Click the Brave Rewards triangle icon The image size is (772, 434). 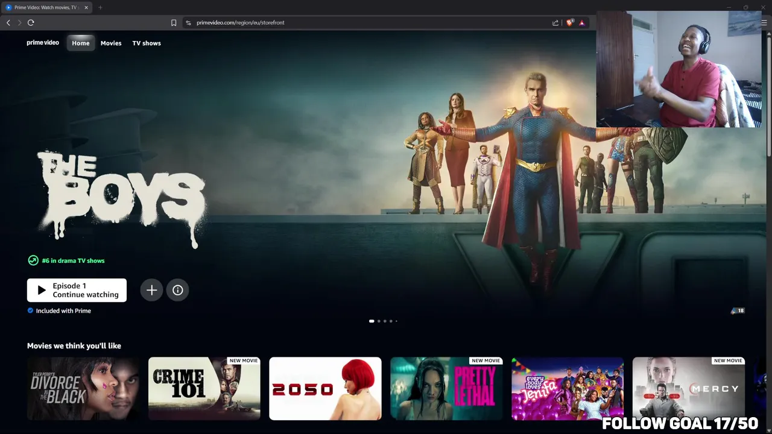(582, 23)
